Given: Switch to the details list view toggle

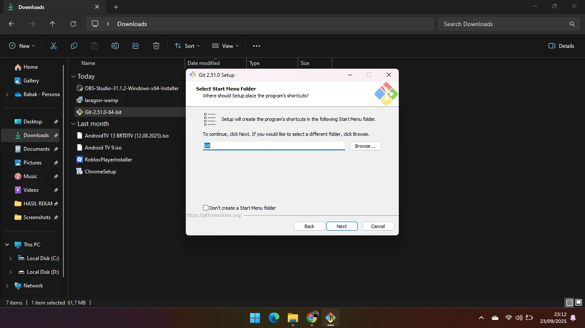Looking at the screenshot, I should (x=569, y=302).
